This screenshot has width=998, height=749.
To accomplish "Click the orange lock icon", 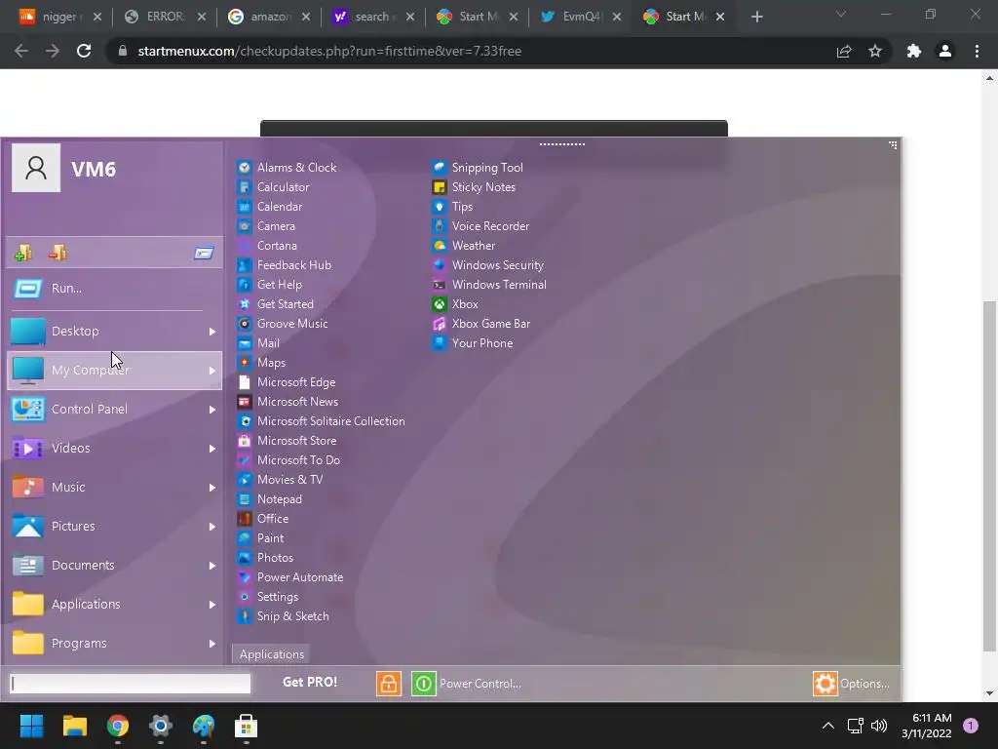I will (389, 684).
